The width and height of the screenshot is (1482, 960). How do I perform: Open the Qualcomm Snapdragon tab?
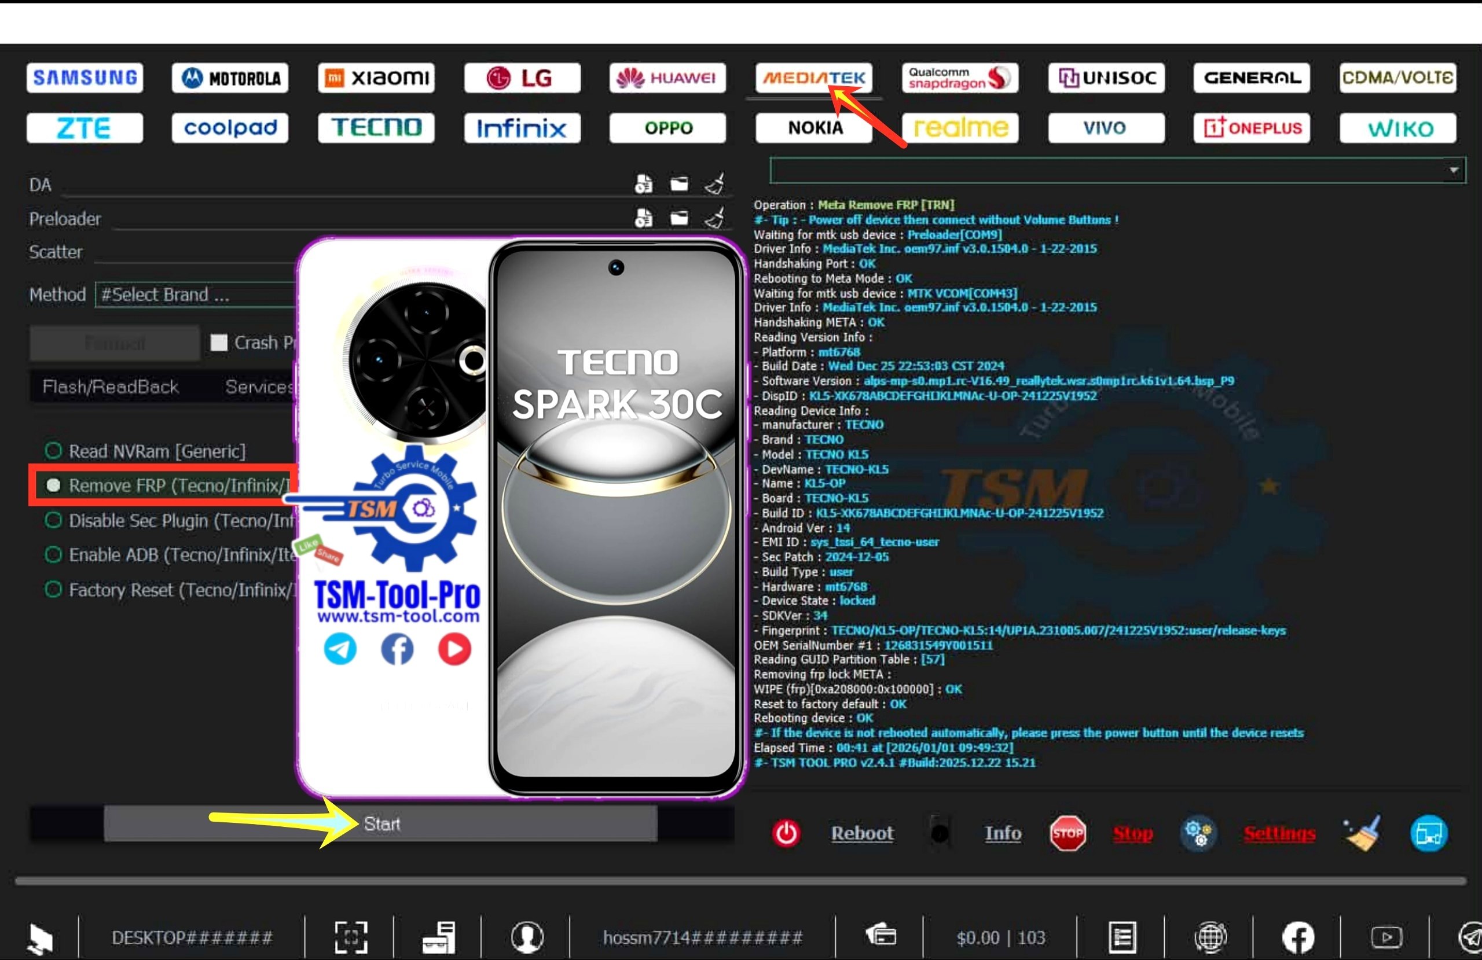pyautogui.click(x=960, y=78)
